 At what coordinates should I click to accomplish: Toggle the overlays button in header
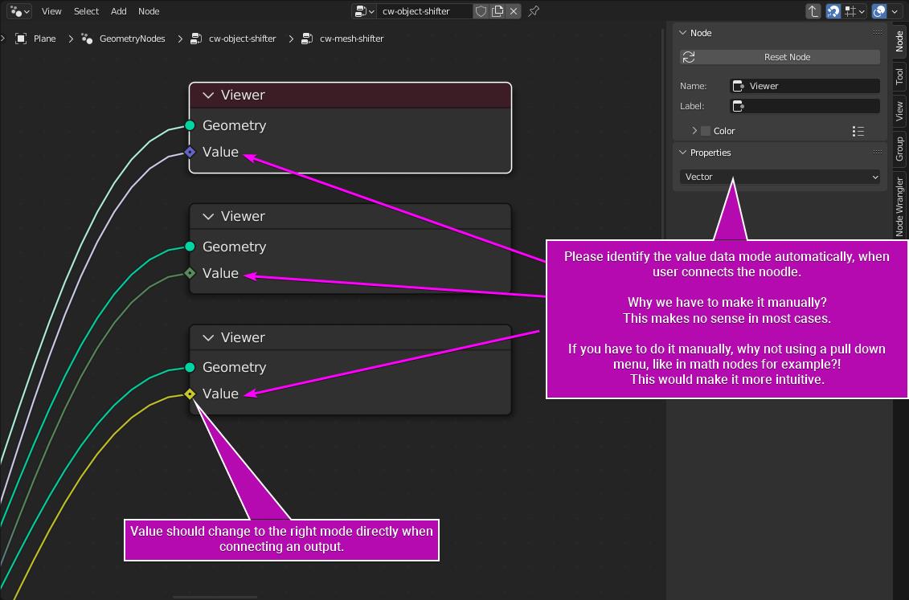tap(878, 11)
